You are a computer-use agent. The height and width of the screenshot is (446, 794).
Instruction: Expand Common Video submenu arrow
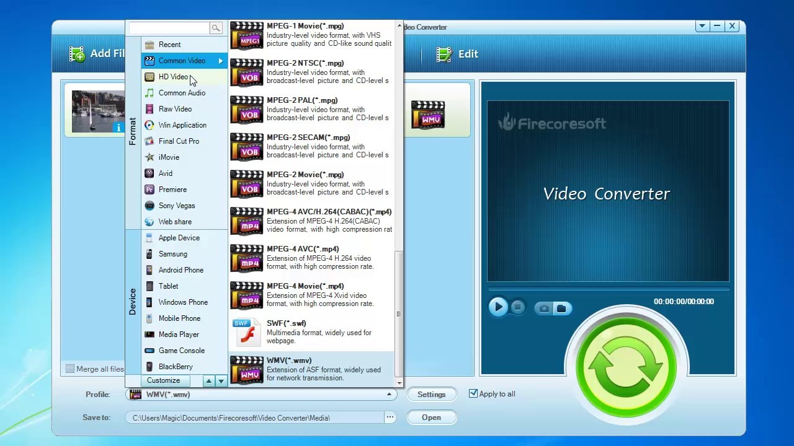(x=220, y=61)
